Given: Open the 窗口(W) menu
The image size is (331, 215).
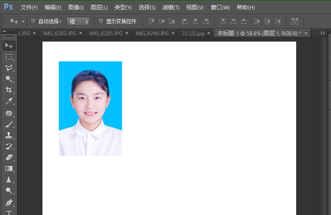Looking at the screenshot, I should [x=220, y=7].
